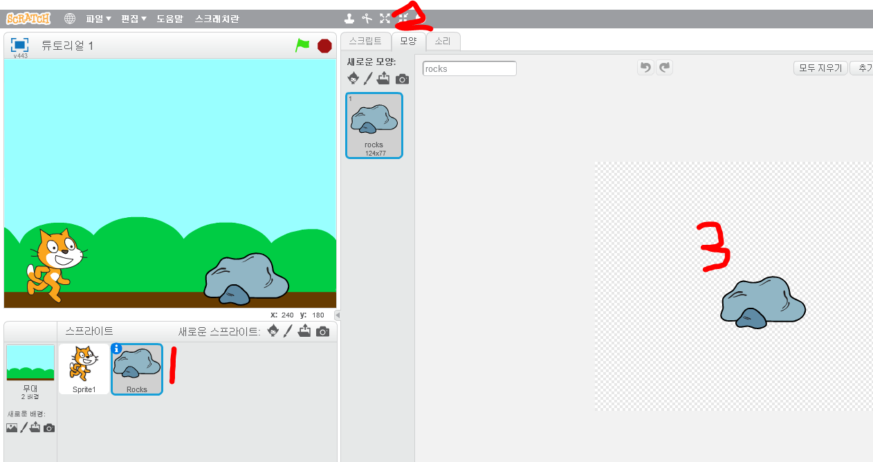Create a new sprite from the camera
Viewport: 873px width, 462px height.
click(322, 332)
